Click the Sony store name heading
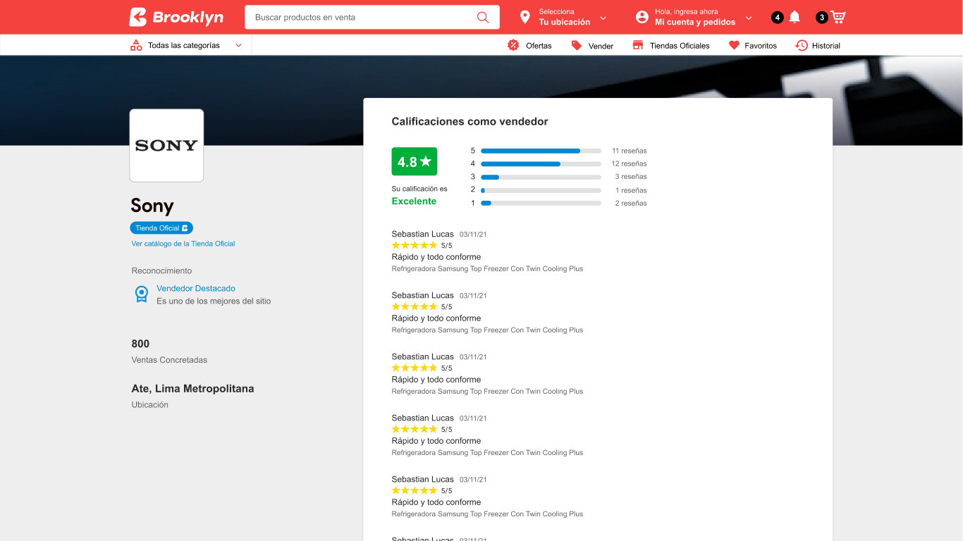Image resolution: width=963 pixels, height=541 pixels. pyautogui.click(x=152, y=206)
